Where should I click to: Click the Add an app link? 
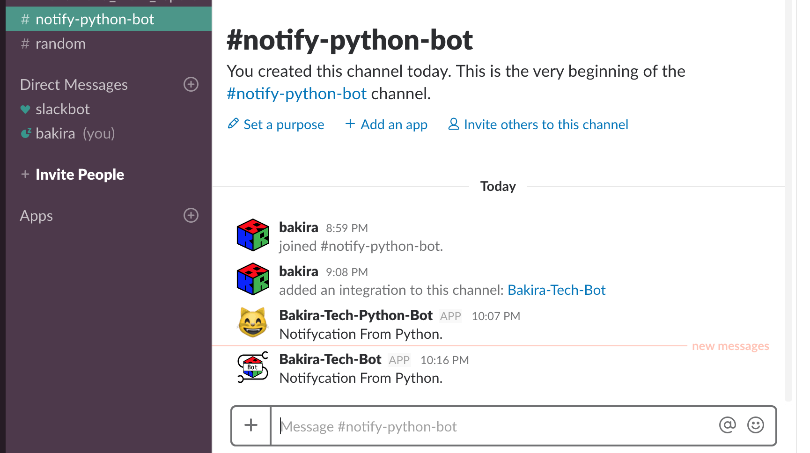click(394, 124)
